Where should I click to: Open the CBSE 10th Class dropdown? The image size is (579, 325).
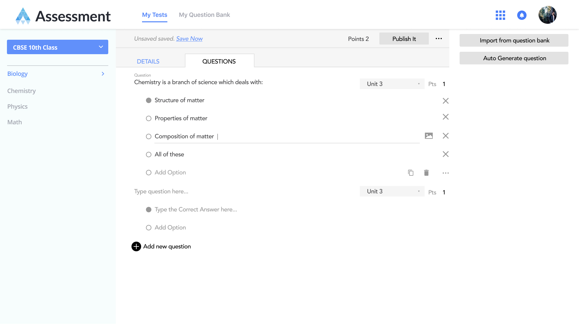point(58,47)
